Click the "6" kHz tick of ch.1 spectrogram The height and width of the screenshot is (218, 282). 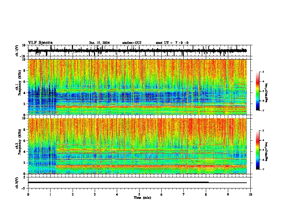click(x=25, y=82)
